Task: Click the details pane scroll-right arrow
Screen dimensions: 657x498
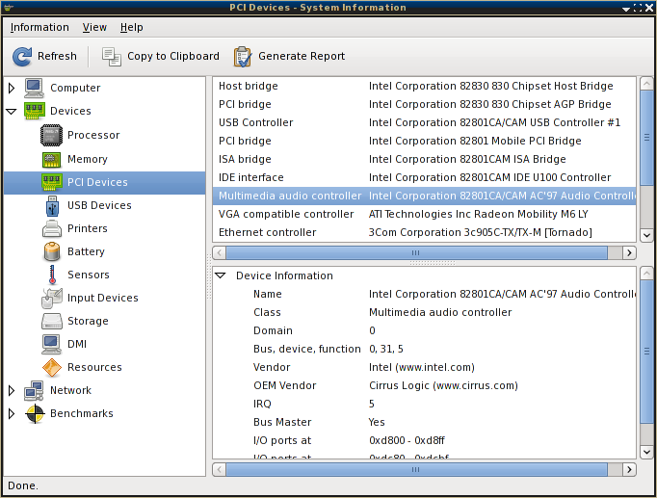Action: (629, 469)
